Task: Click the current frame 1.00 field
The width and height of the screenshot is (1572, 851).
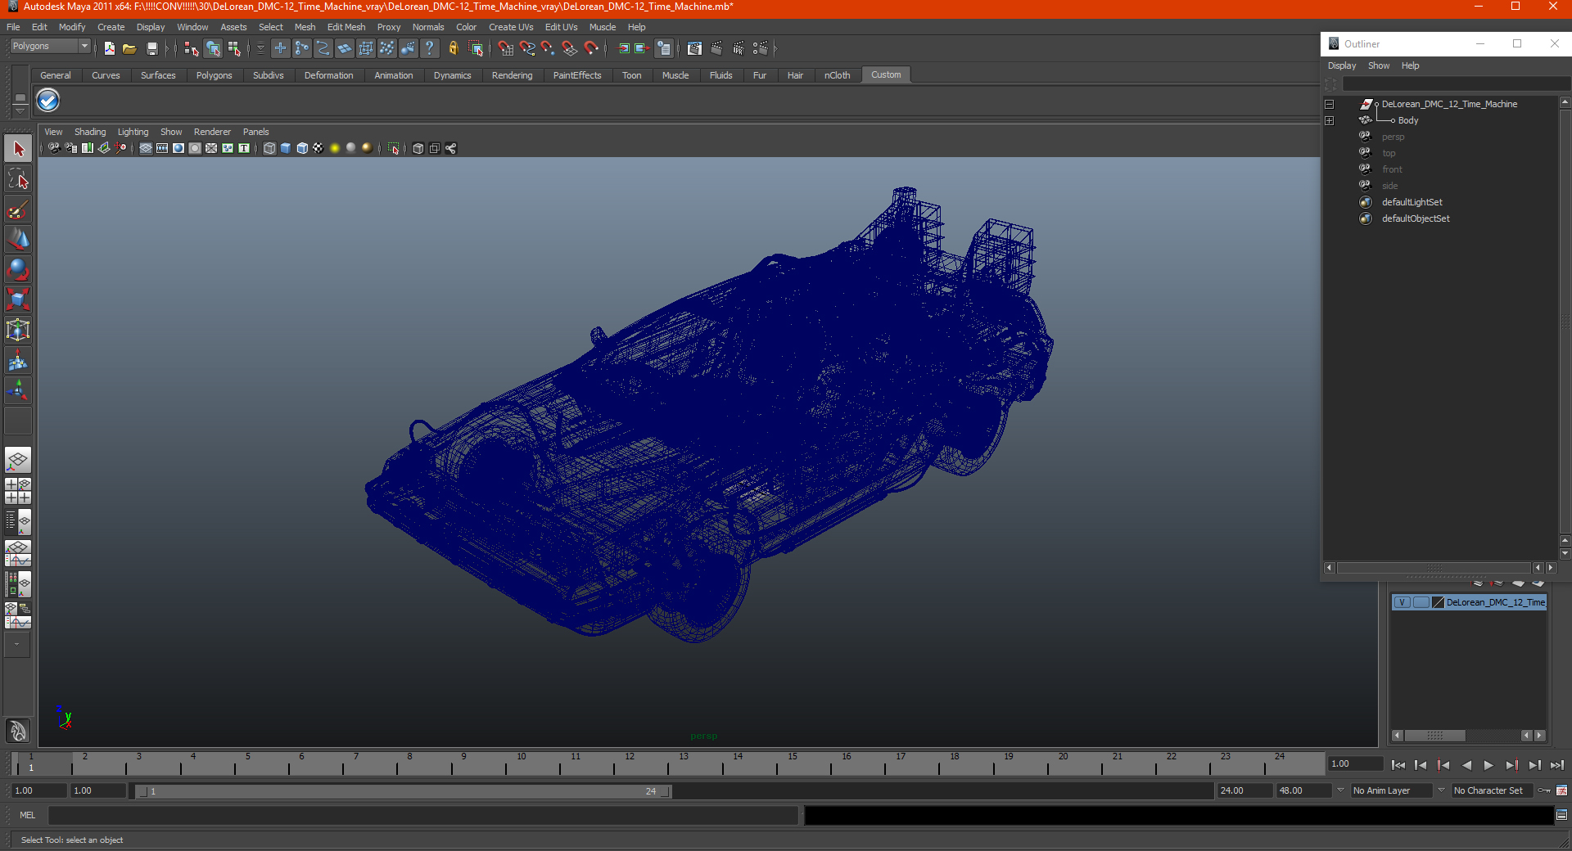Action: pyautogui.click(x=1355, y=763)
